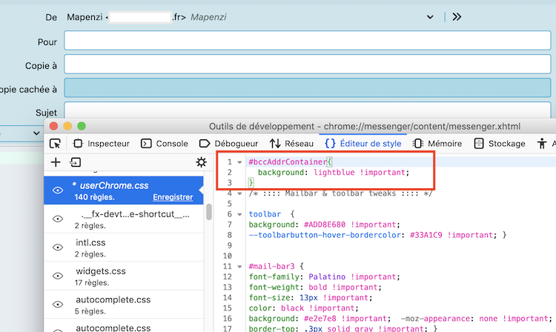Toggle visibility of userChrome.css
Viewport: 556px width, 332px height.
(58, 190)
